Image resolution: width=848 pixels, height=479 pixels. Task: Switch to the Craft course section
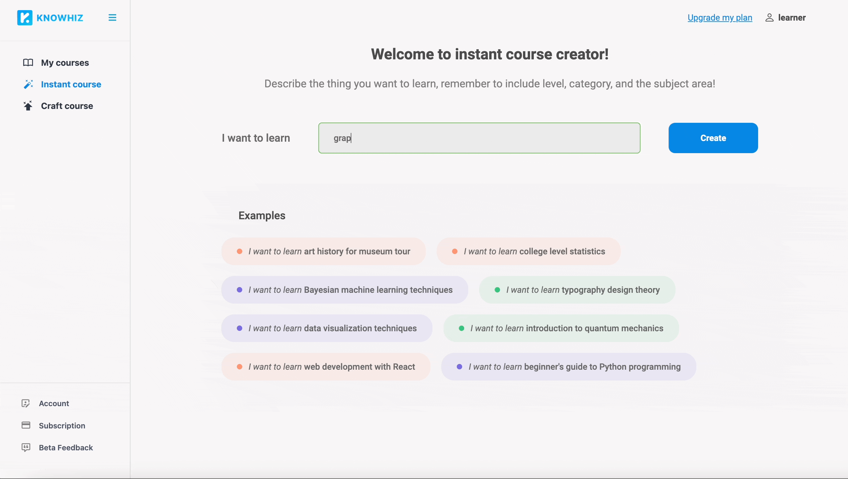(67, 106)
